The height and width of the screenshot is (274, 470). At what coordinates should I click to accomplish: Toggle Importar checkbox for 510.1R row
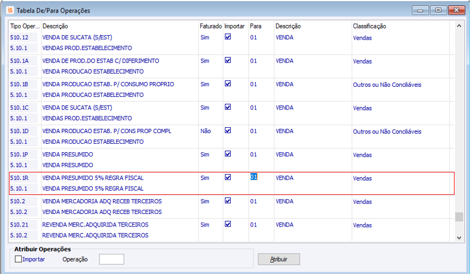point(228,177)
